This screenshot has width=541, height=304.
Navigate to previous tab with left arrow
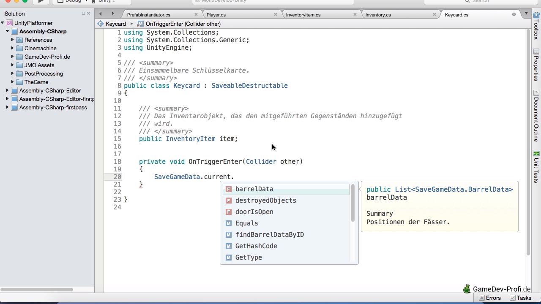pyautogui.click(x=101, y=14)
